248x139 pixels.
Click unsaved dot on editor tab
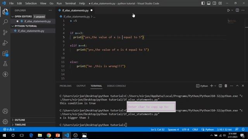coord(91,10)
